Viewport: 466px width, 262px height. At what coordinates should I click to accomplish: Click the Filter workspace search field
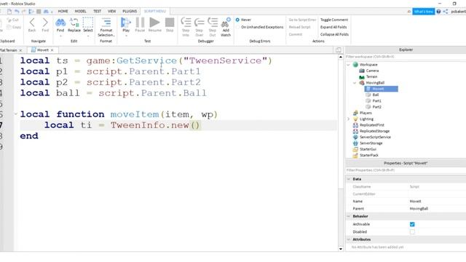[x=406, y=57]
